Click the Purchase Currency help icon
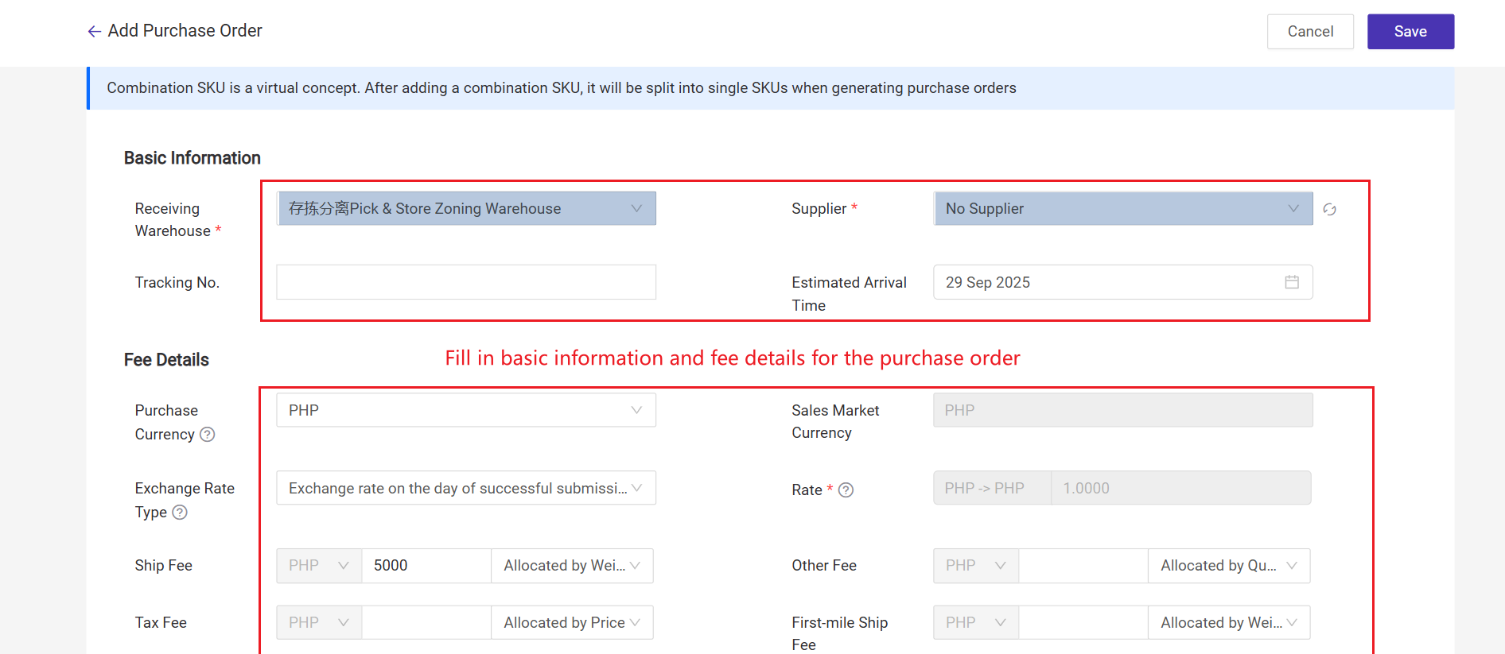 (208, 435)
